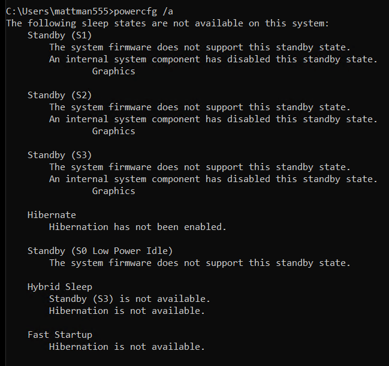
Task: Click the internal system component line under Standby (S3) heading
Action: (213, 179)
